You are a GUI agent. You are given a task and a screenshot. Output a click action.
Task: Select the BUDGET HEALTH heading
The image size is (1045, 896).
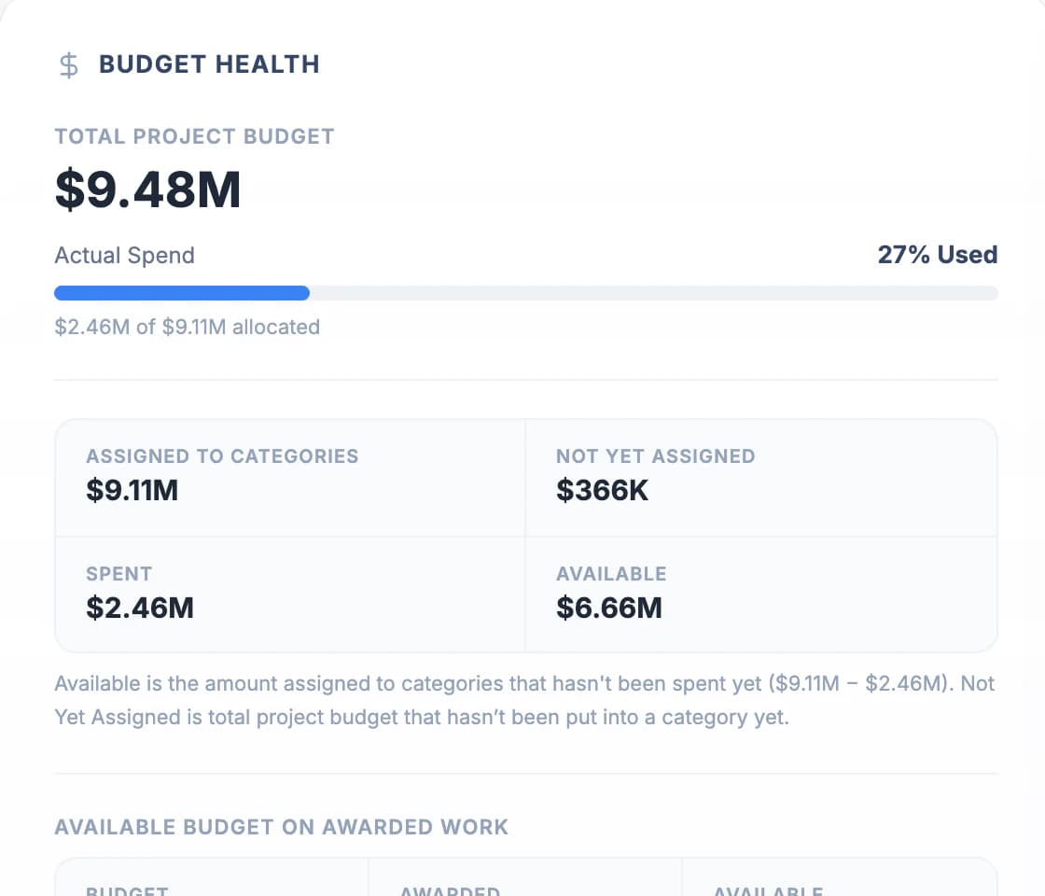click(x=209, y=64)
